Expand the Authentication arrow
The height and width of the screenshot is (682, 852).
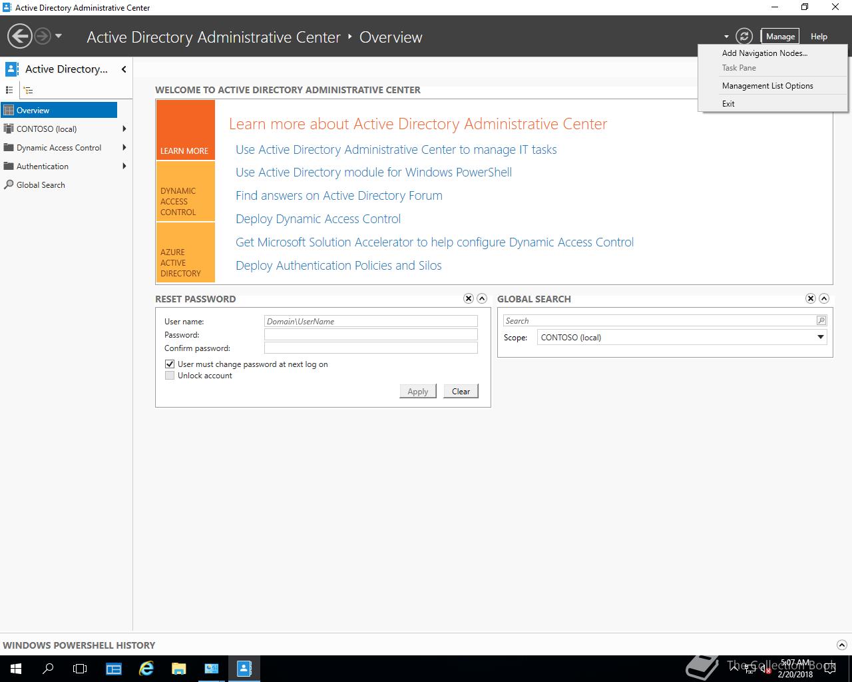[124, 167]
